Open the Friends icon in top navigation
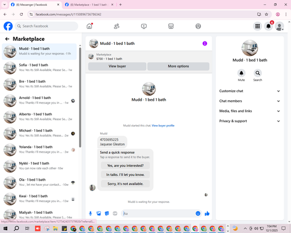This screenshot has width=291, height=233. (116, 26)
